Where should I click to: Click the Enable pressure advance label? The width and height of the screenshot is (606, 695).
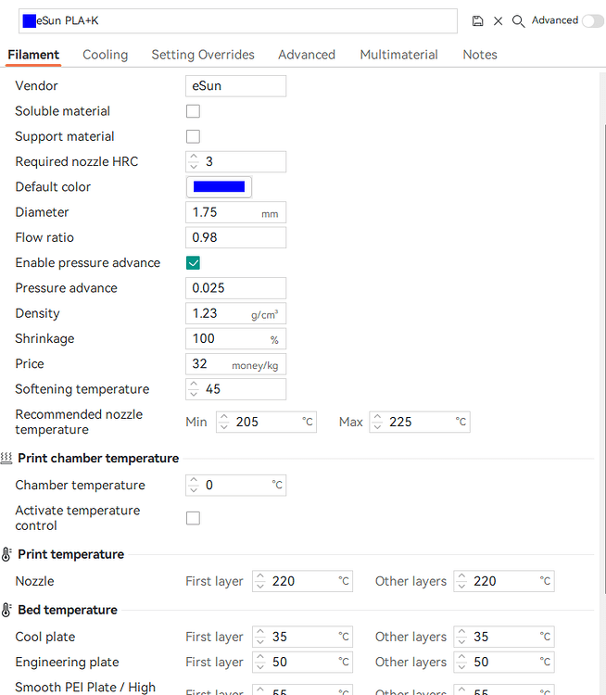(x=88, y=263)
